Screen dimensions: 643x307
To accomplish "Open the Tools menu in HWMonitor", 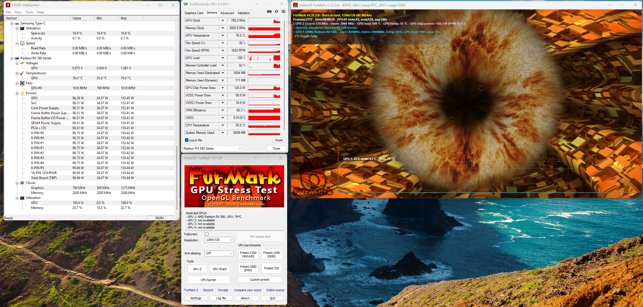I will (29, 12).
